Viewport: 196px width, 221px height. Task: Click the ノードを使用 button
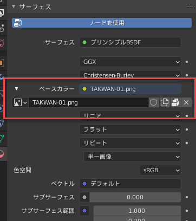102,23
